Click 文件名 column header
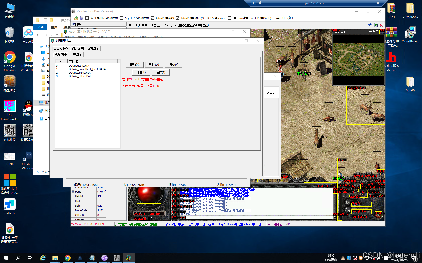The height and width of the screenshot is (263, 422). click(x=93, y=61)
